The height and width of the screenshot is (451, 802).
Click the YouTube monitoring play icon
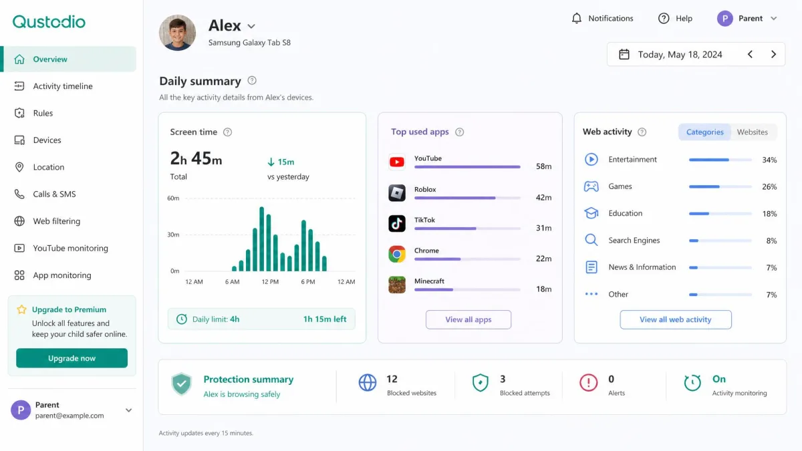point(20,248)
